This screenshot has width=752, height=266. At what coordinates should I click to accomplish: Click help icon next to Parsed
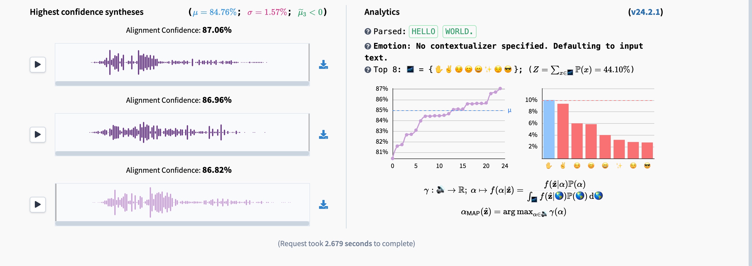click(368, 31)
